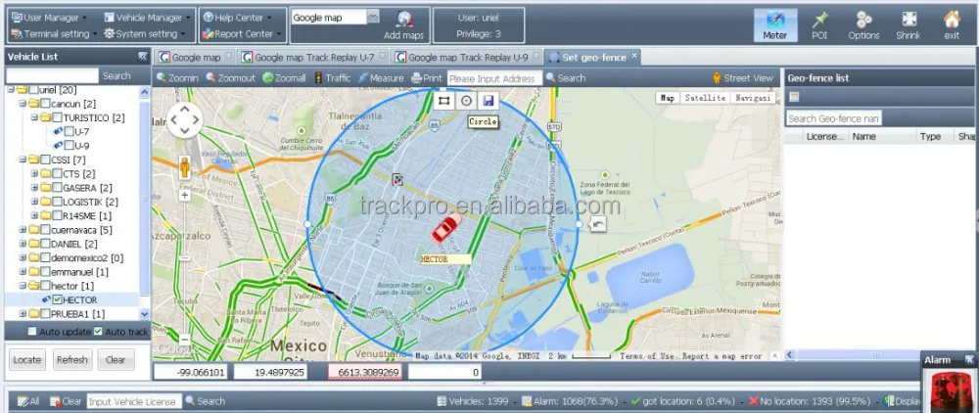This screenshot has width=979, height=413.
Task: Select the circle geo-fence drawing tool
Action: point(466,101)
